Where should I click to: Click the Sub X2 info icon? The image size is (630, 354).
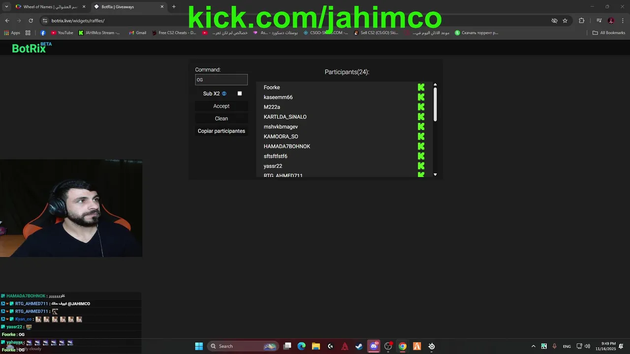(x=224, y=93)
